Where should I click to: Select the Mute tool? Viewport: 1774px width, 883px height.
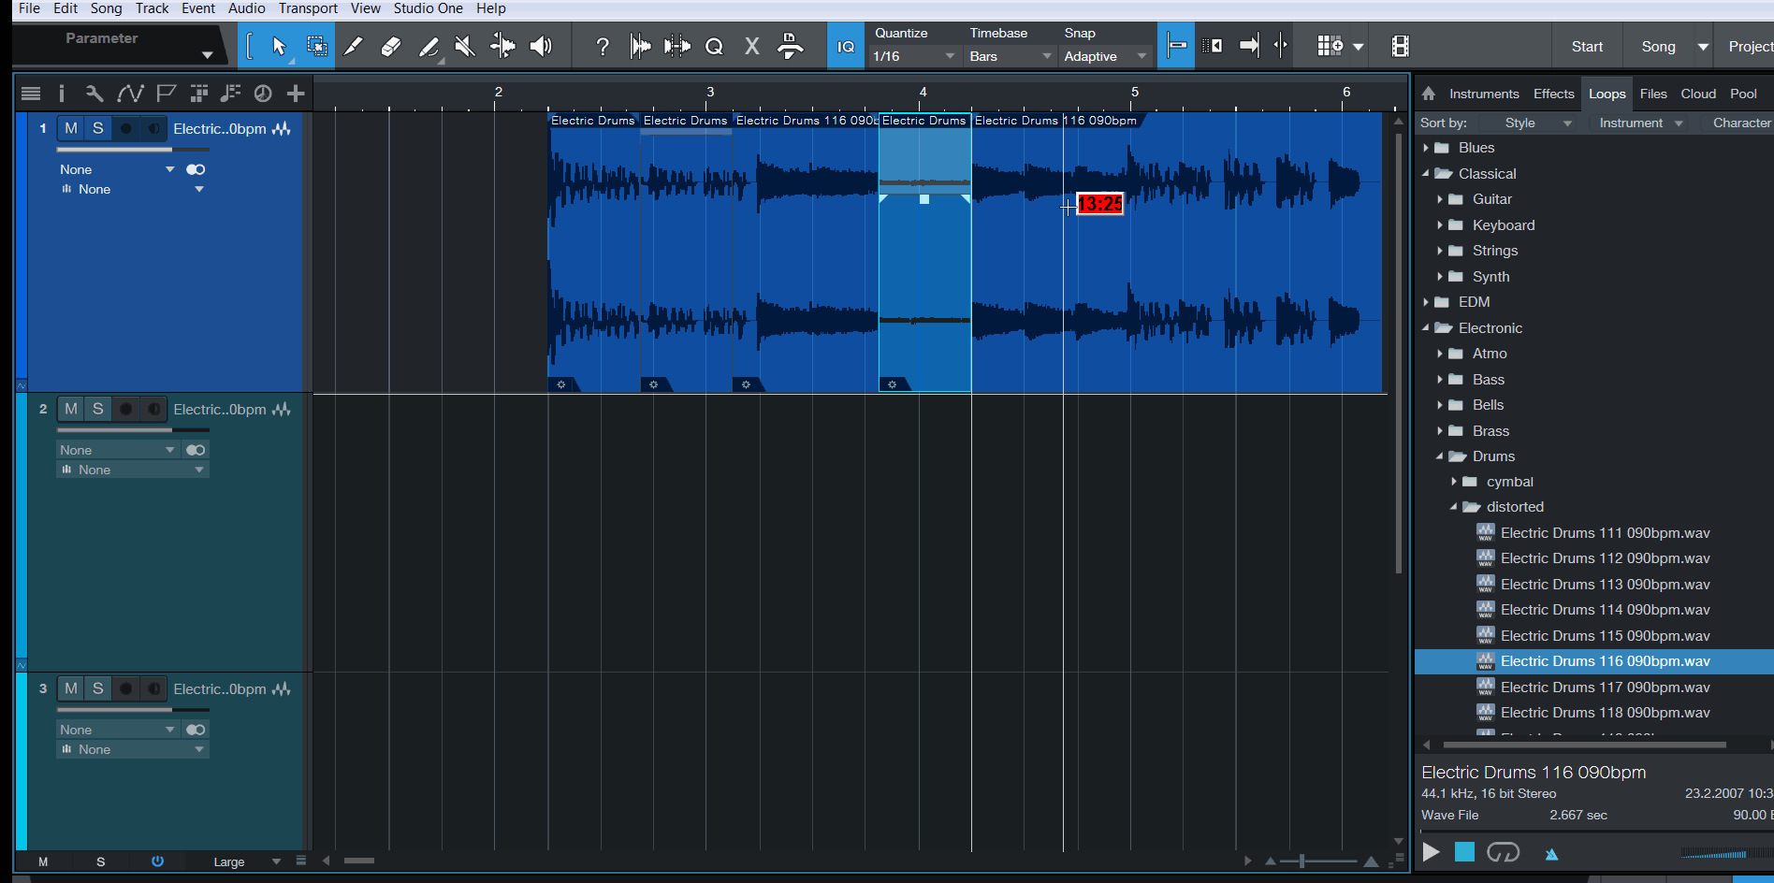click(465, 46)
